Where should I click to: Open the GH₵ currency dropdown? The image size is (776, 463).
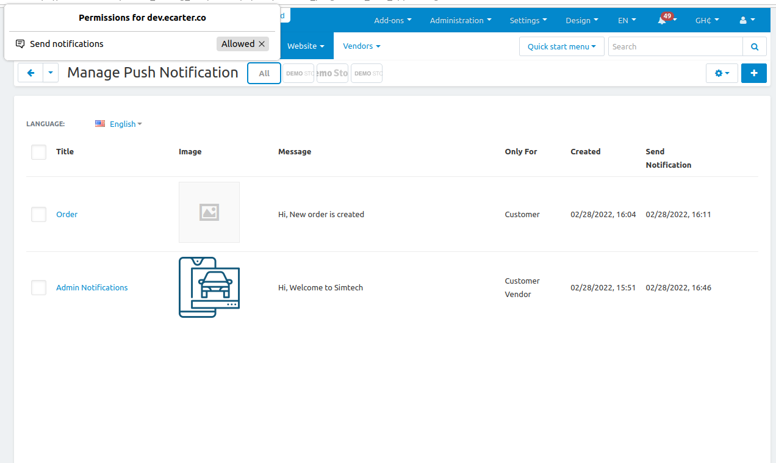click(x=706, y=20)
